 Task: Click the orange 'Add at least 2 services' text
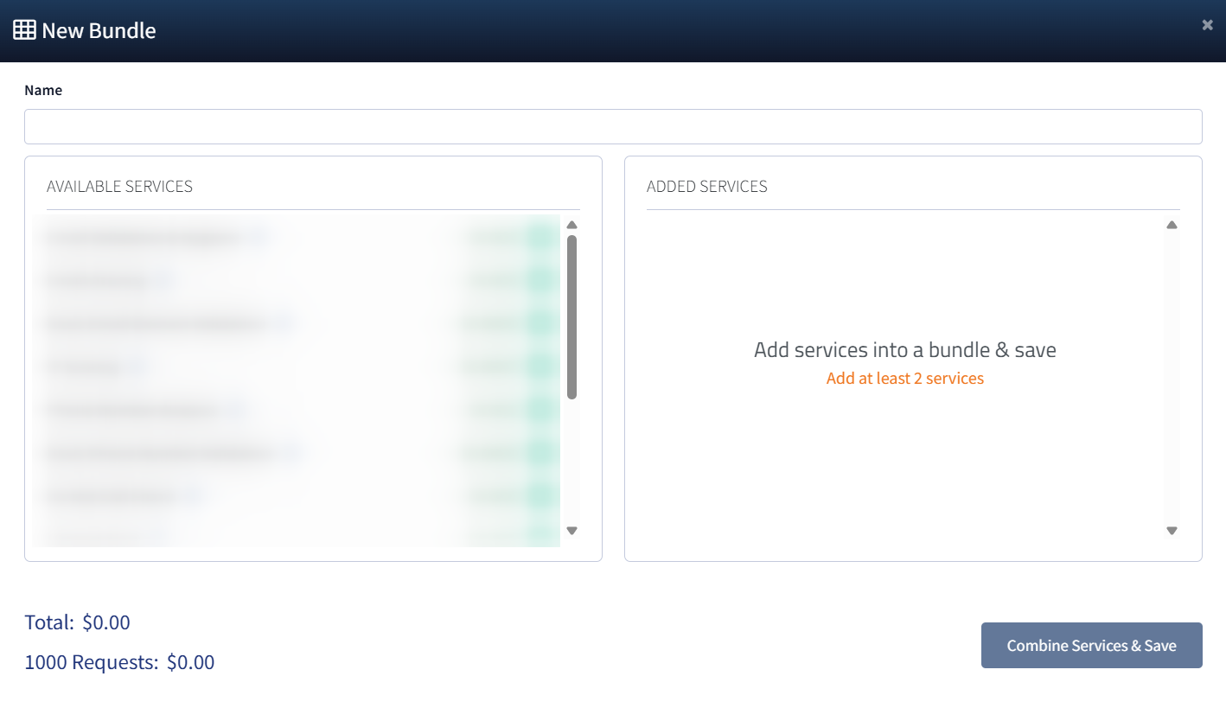[904, 379]
